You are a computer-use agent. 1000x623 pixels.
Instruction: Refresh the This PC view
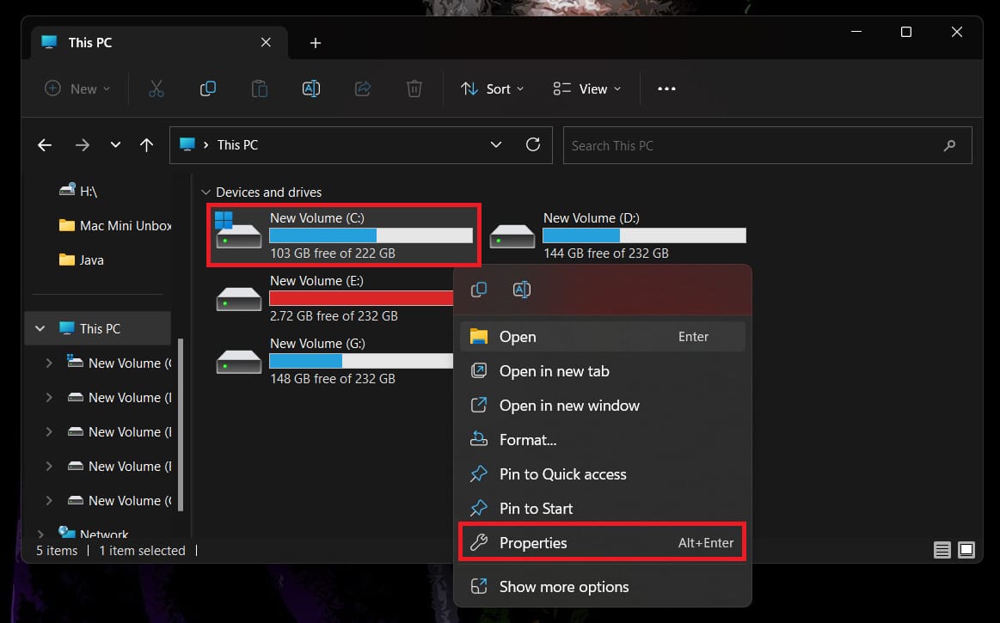pyautogui.click(x=533, y=145)
